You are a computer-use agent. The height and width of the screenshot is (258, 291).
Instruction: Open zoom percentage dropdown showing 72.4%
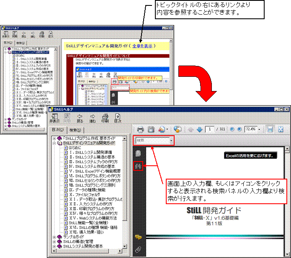tap(259, 129)
